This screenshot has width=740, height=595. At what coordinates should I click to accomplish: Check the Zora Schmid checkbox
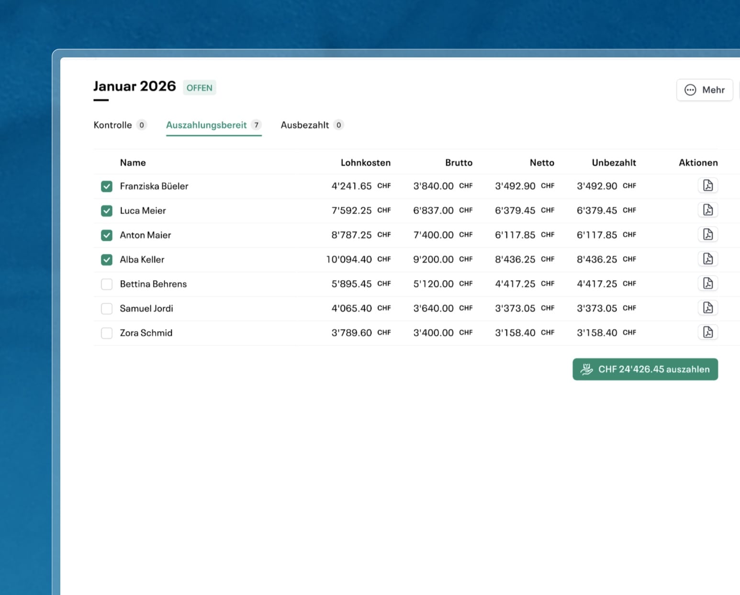pos(107,333)
